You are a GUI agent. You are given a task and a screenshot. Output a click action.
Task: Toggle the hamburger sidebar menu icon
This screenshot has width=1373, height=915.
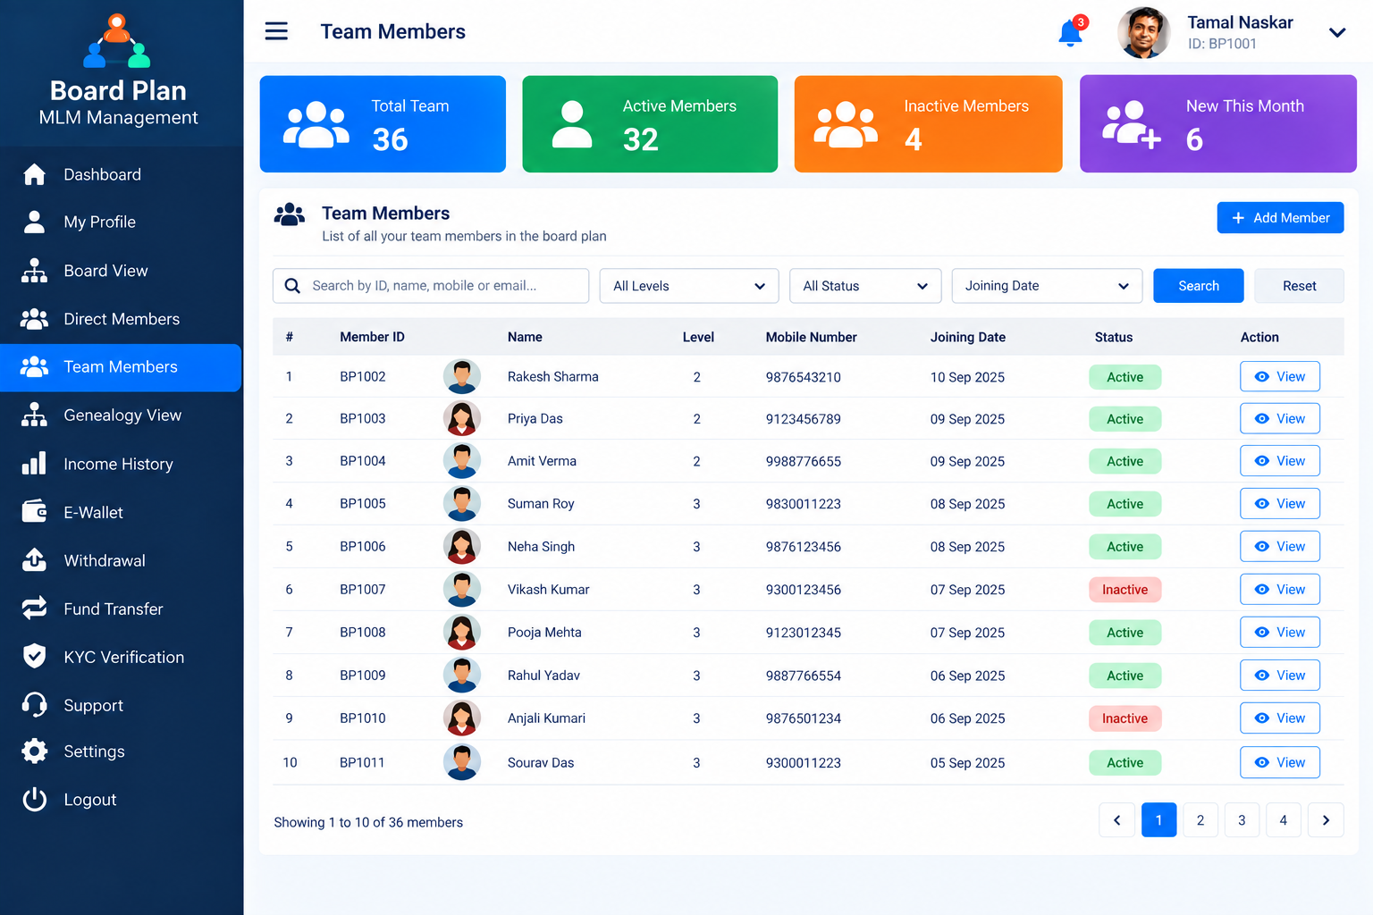coord(276,31)
